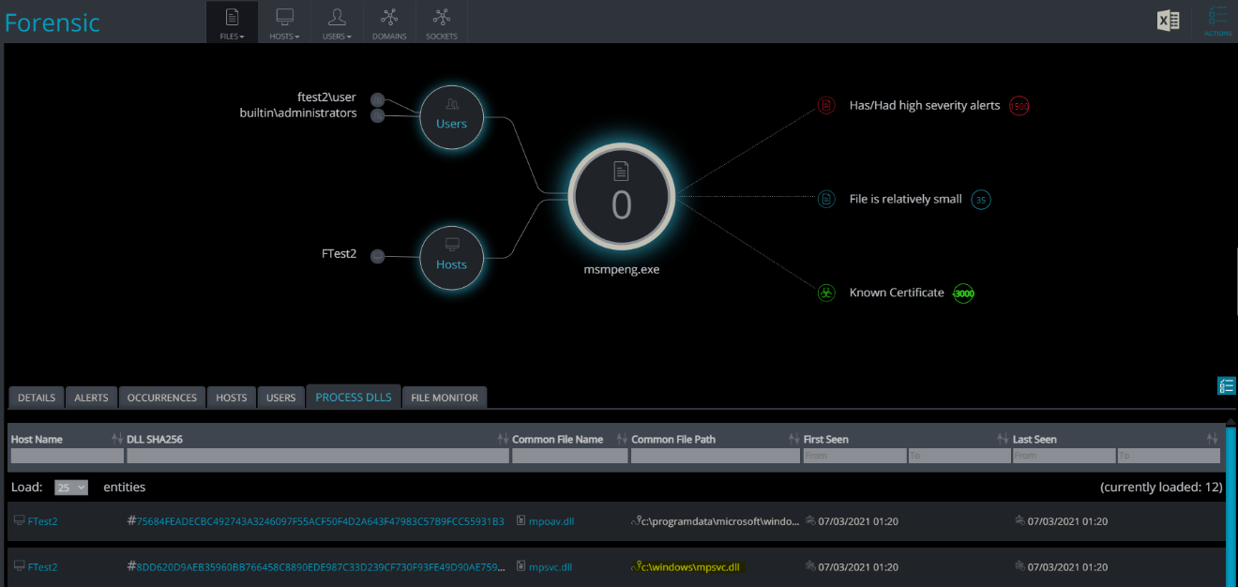Open the Files dropdown menu
The image size is (1238, 587).
[x=232, y=22]
